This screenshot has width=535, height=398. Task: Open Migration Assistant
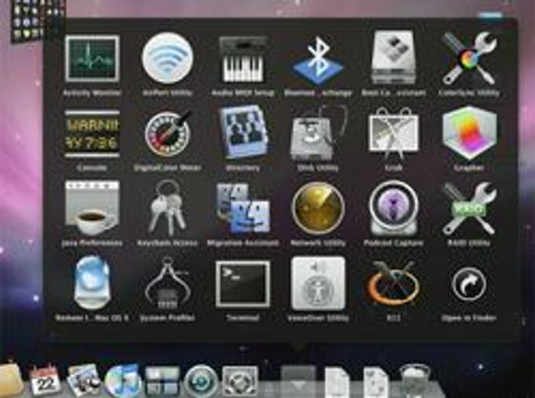pyautogui.click(x=243, y=209)
